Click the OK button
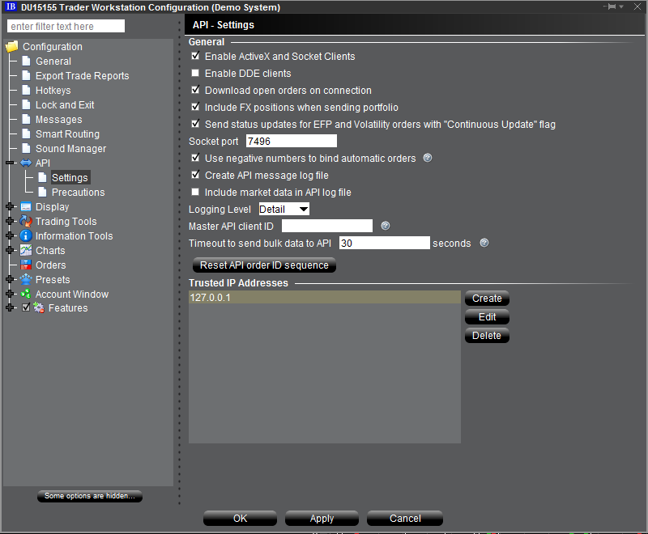This screenshot has width=648, height=534. click(x=240, y=519)
